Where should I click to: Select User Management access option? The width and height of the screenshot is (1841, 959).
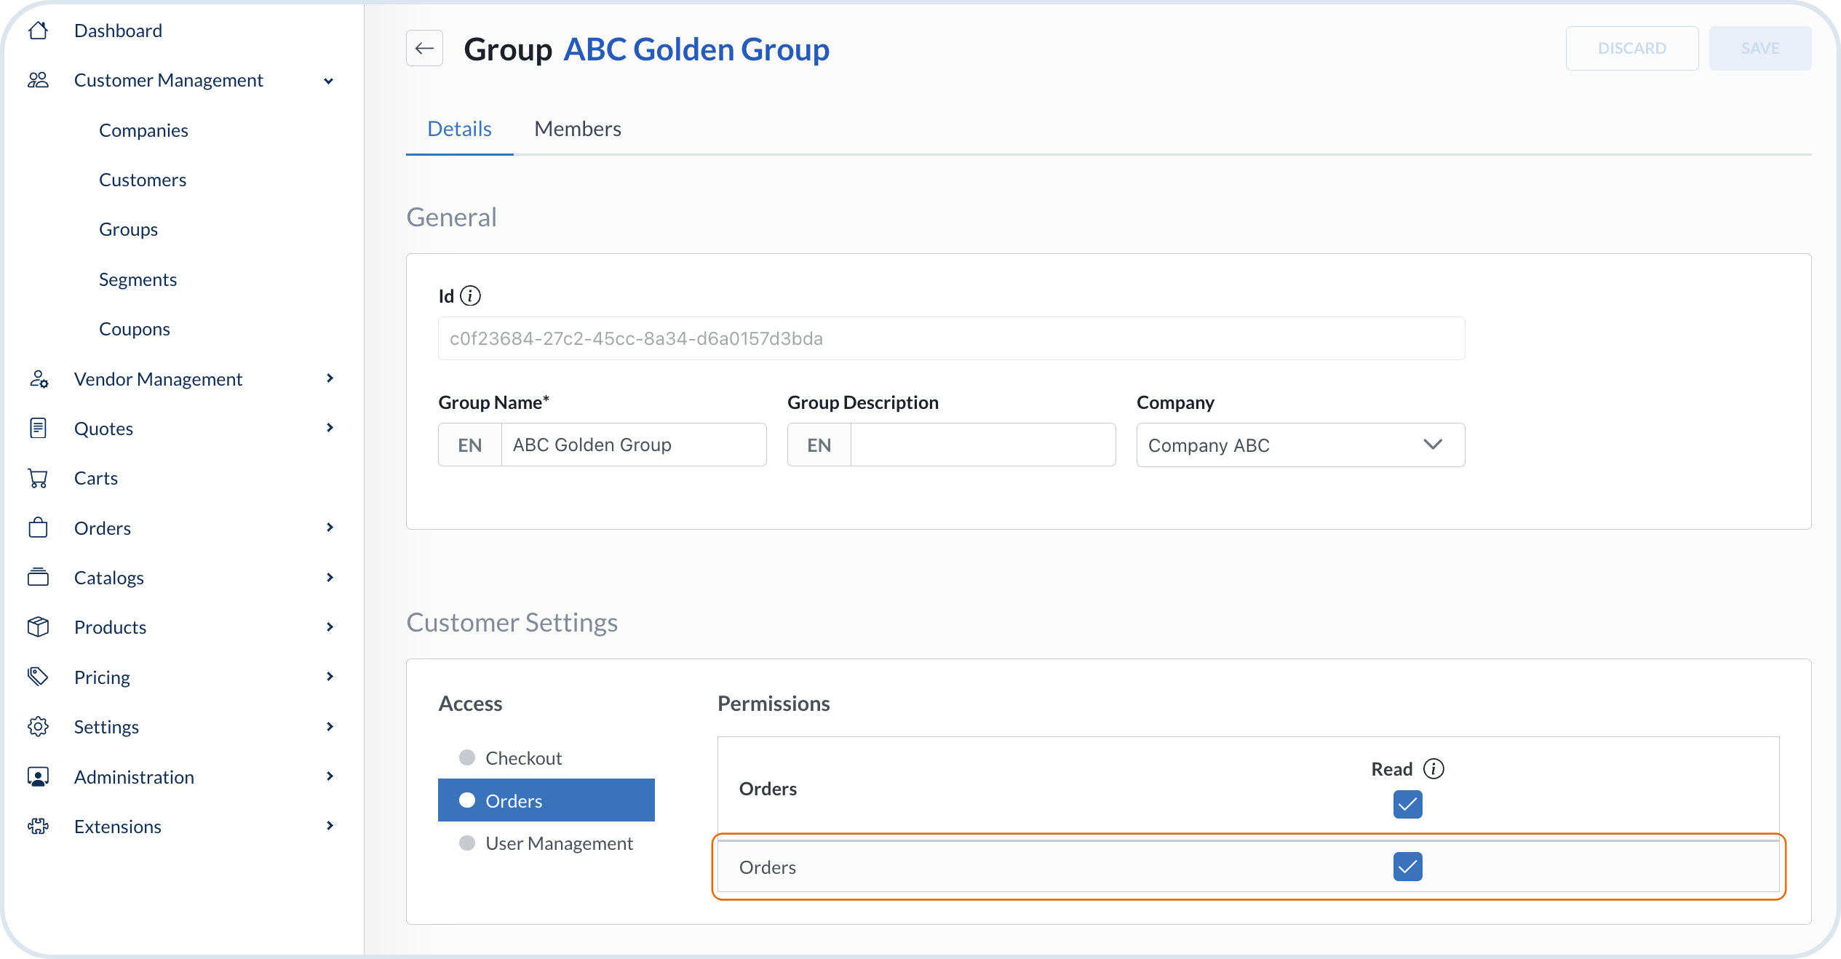click(558, 843)
